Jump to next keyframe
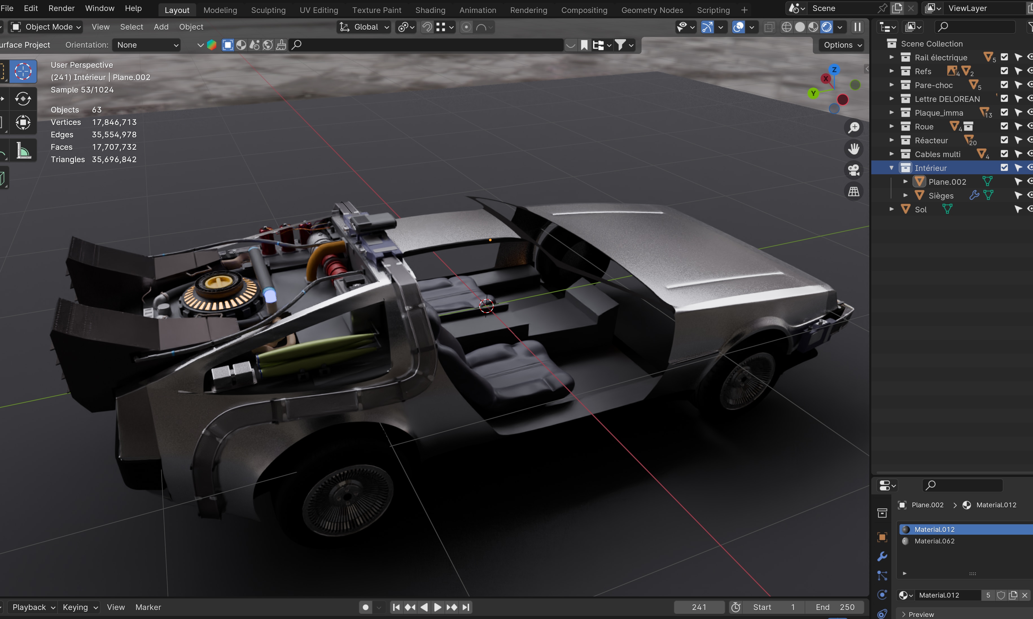Screen dimensions: 1033x619 point(452,607)
